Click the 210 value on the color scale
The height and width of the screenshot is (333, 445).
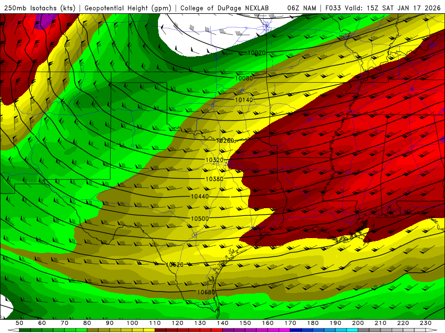point(380,323)
